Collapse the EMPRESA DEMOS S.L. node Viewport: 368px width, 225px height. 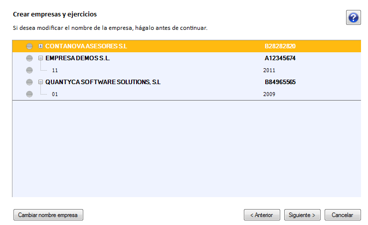click(40, 58)
